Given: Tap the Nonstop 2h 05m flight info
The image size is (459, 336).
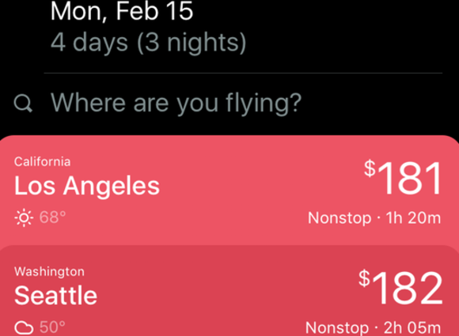Looking at the screenshot, I should pos(374,328).
